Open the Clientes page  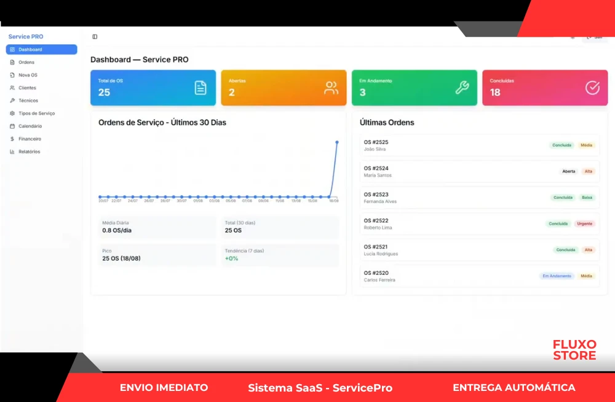pyautogui.click(x=27, y=88)
